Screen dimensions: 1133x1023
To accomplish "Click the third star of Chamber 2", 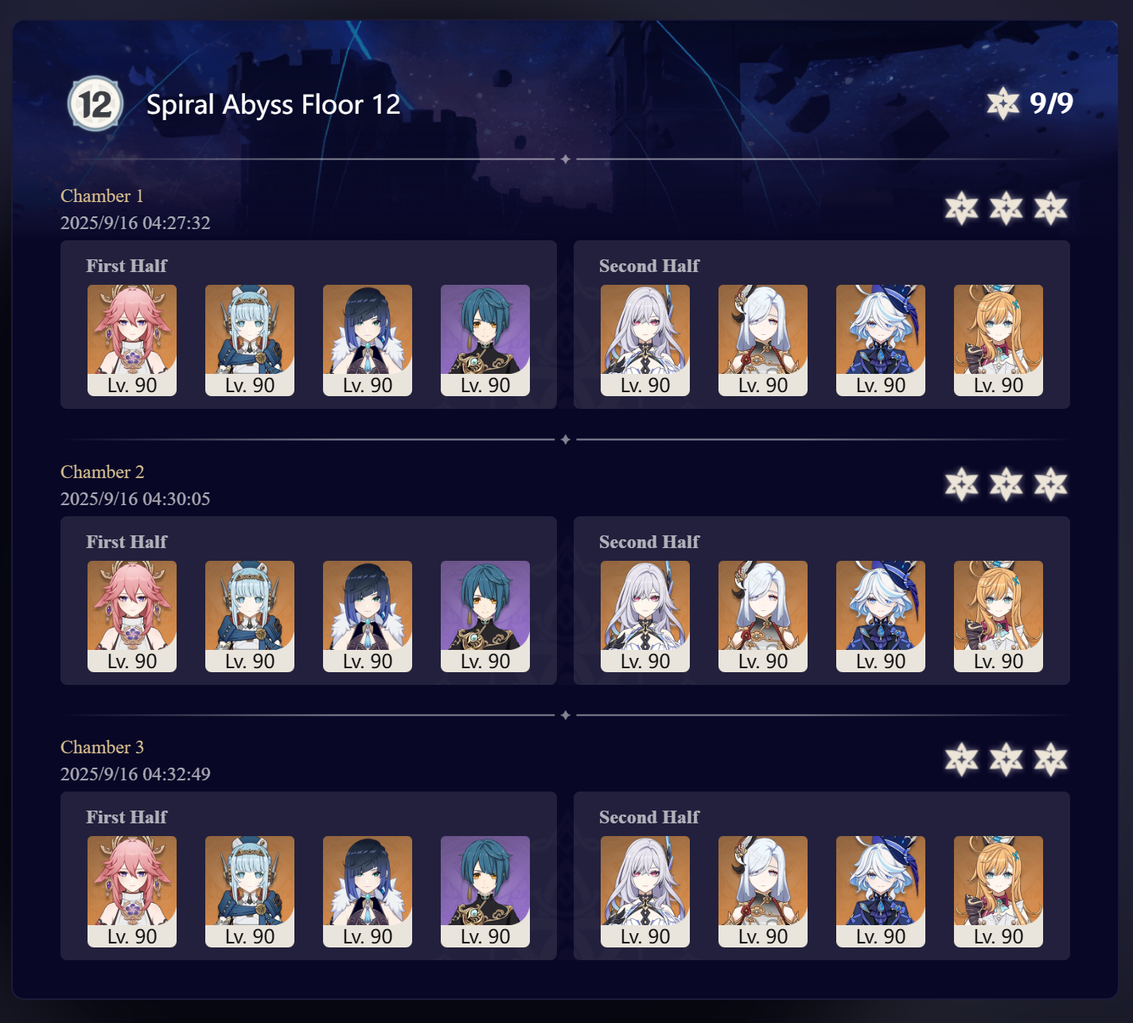I will click(x=1051, y=484).
